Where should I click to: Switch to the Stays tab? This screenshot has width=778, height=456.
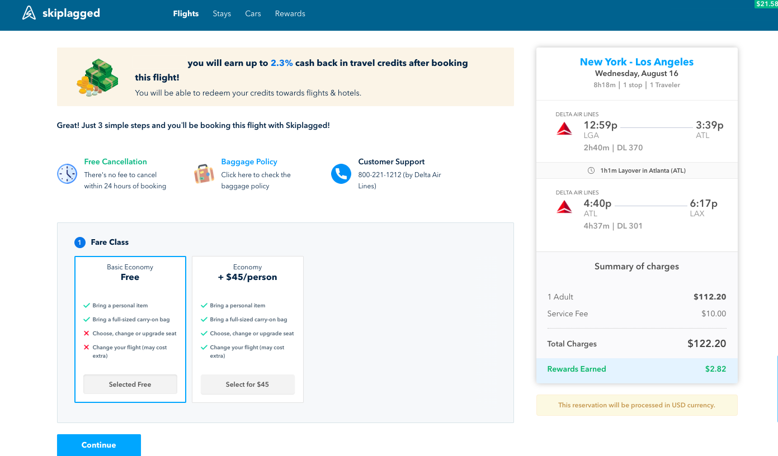(x=221, y=13)
